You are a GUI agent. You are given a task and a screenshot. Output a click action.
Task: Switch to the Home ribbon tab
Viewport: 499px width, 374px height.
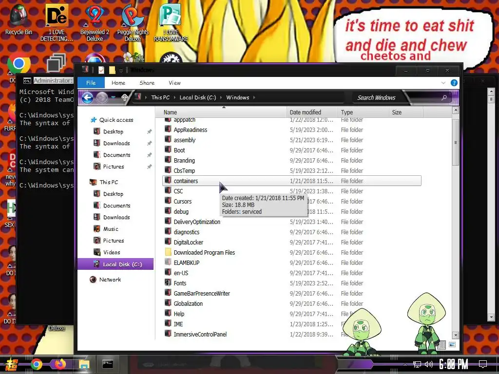coord(118,83)
